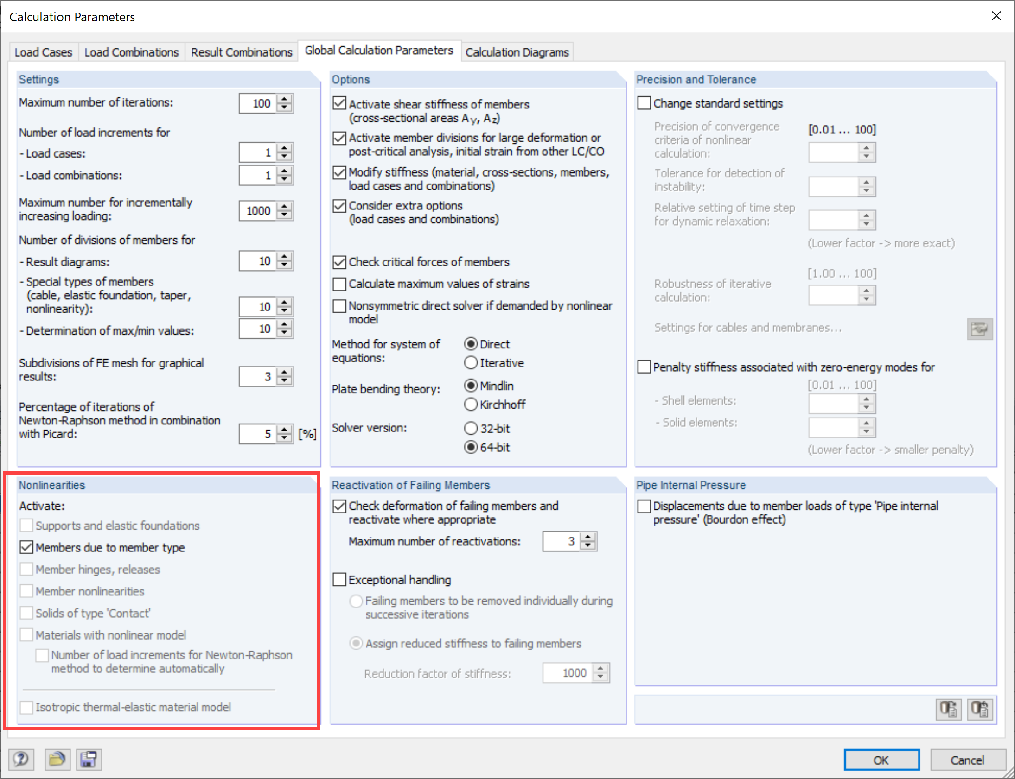Decrease maximum number of reactivations with down arrow

pos(588,545)
